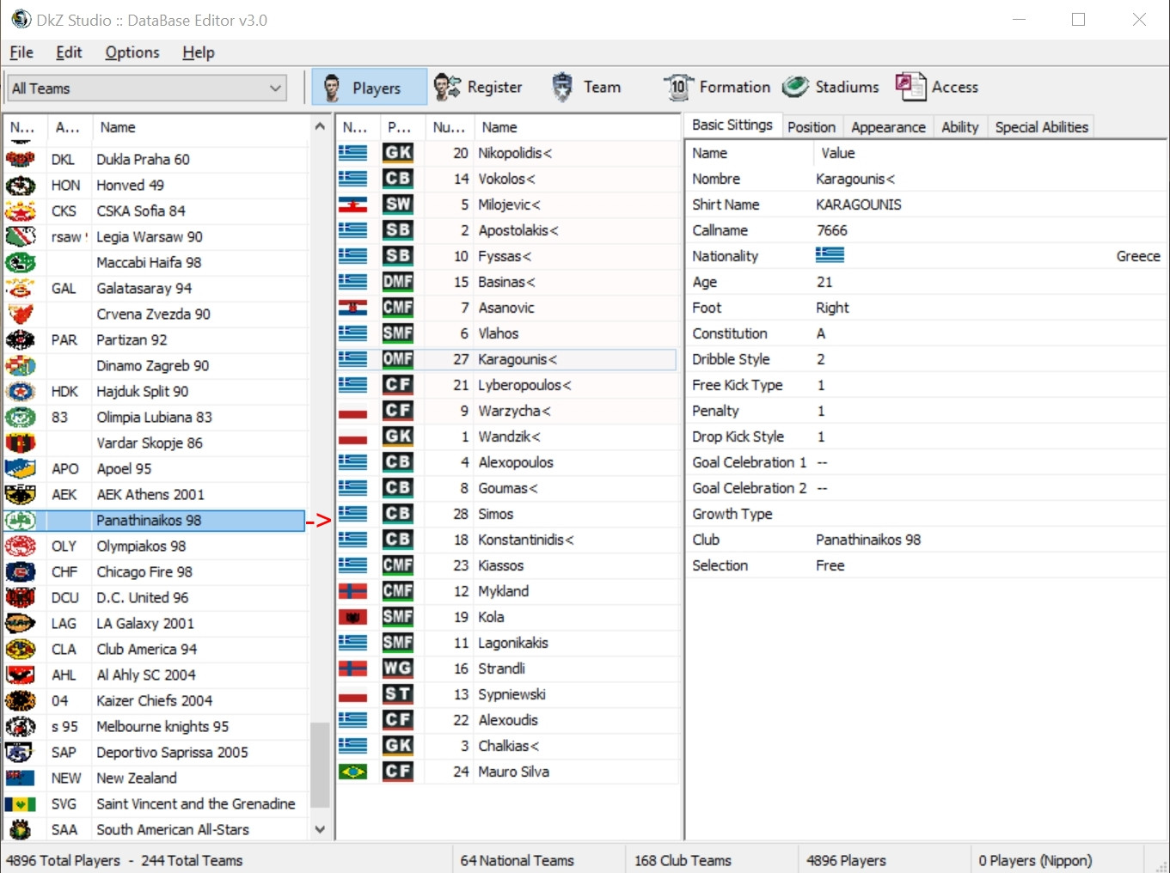Viewport: 1170px width, 873px height.
Task: Click the Club value Panathinaikos 98
Action: pos(868,540)
